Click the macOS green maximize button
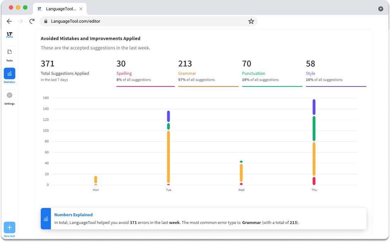390x242 pixels. click(25, 7)
